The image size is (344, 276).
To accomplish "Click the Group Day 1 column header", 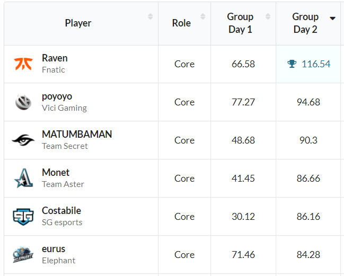I will point(240,23).
